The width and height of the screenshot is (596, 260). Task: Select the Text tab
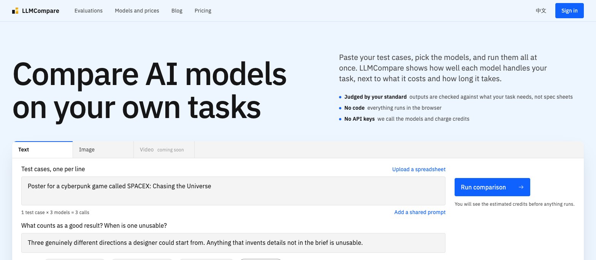click(x=43, y=150)
